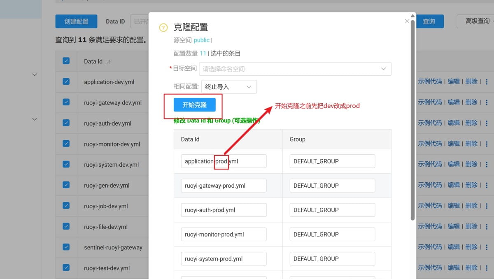Click 删除 for ruoyi-auth-dev.yml row
Image resolution: width=494 pixels, height=279 pixels.
471,123
